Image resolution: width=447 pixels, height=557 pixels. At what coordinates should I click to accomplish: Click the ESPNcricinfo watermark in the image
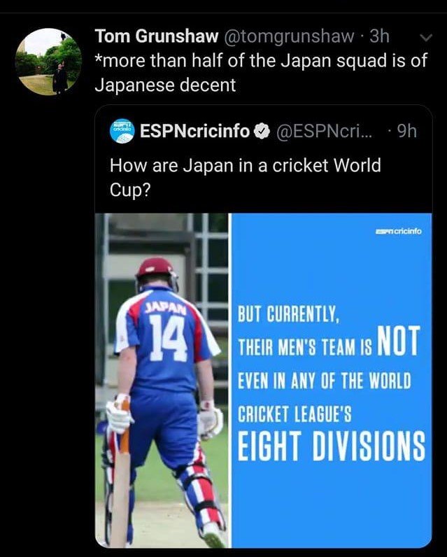tap(400, 232)
